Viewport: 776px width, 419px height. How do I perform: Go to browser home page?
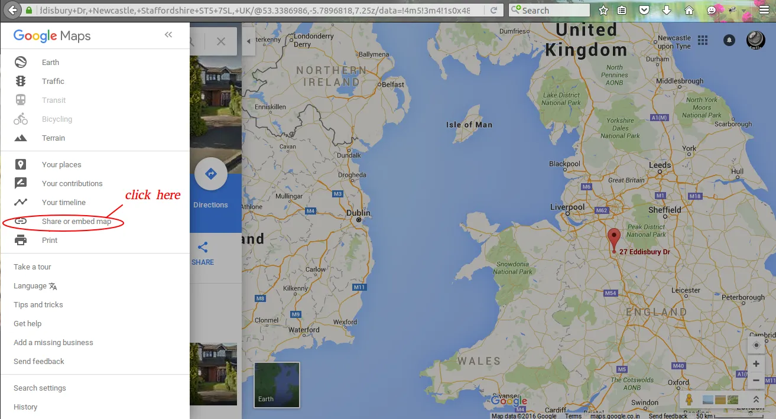click(689, 10)
